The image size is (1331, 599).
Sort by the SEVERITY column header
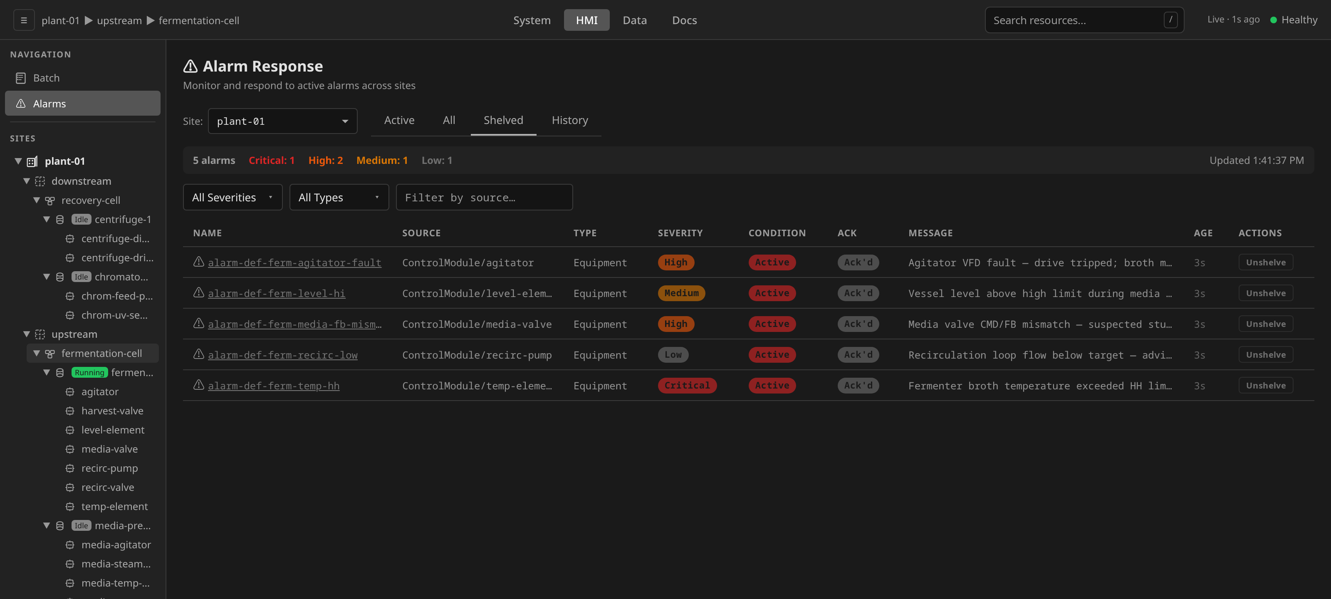point(680,233)
